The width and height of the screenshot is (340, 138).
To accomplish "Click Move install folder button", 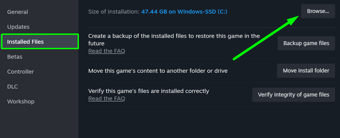I will tap(306, 71).
